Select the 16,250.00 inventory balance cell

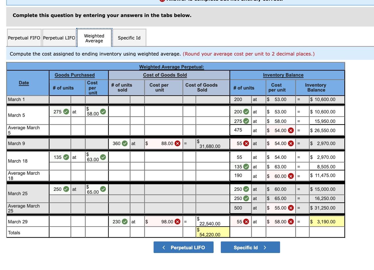click(x=327, y=198)
